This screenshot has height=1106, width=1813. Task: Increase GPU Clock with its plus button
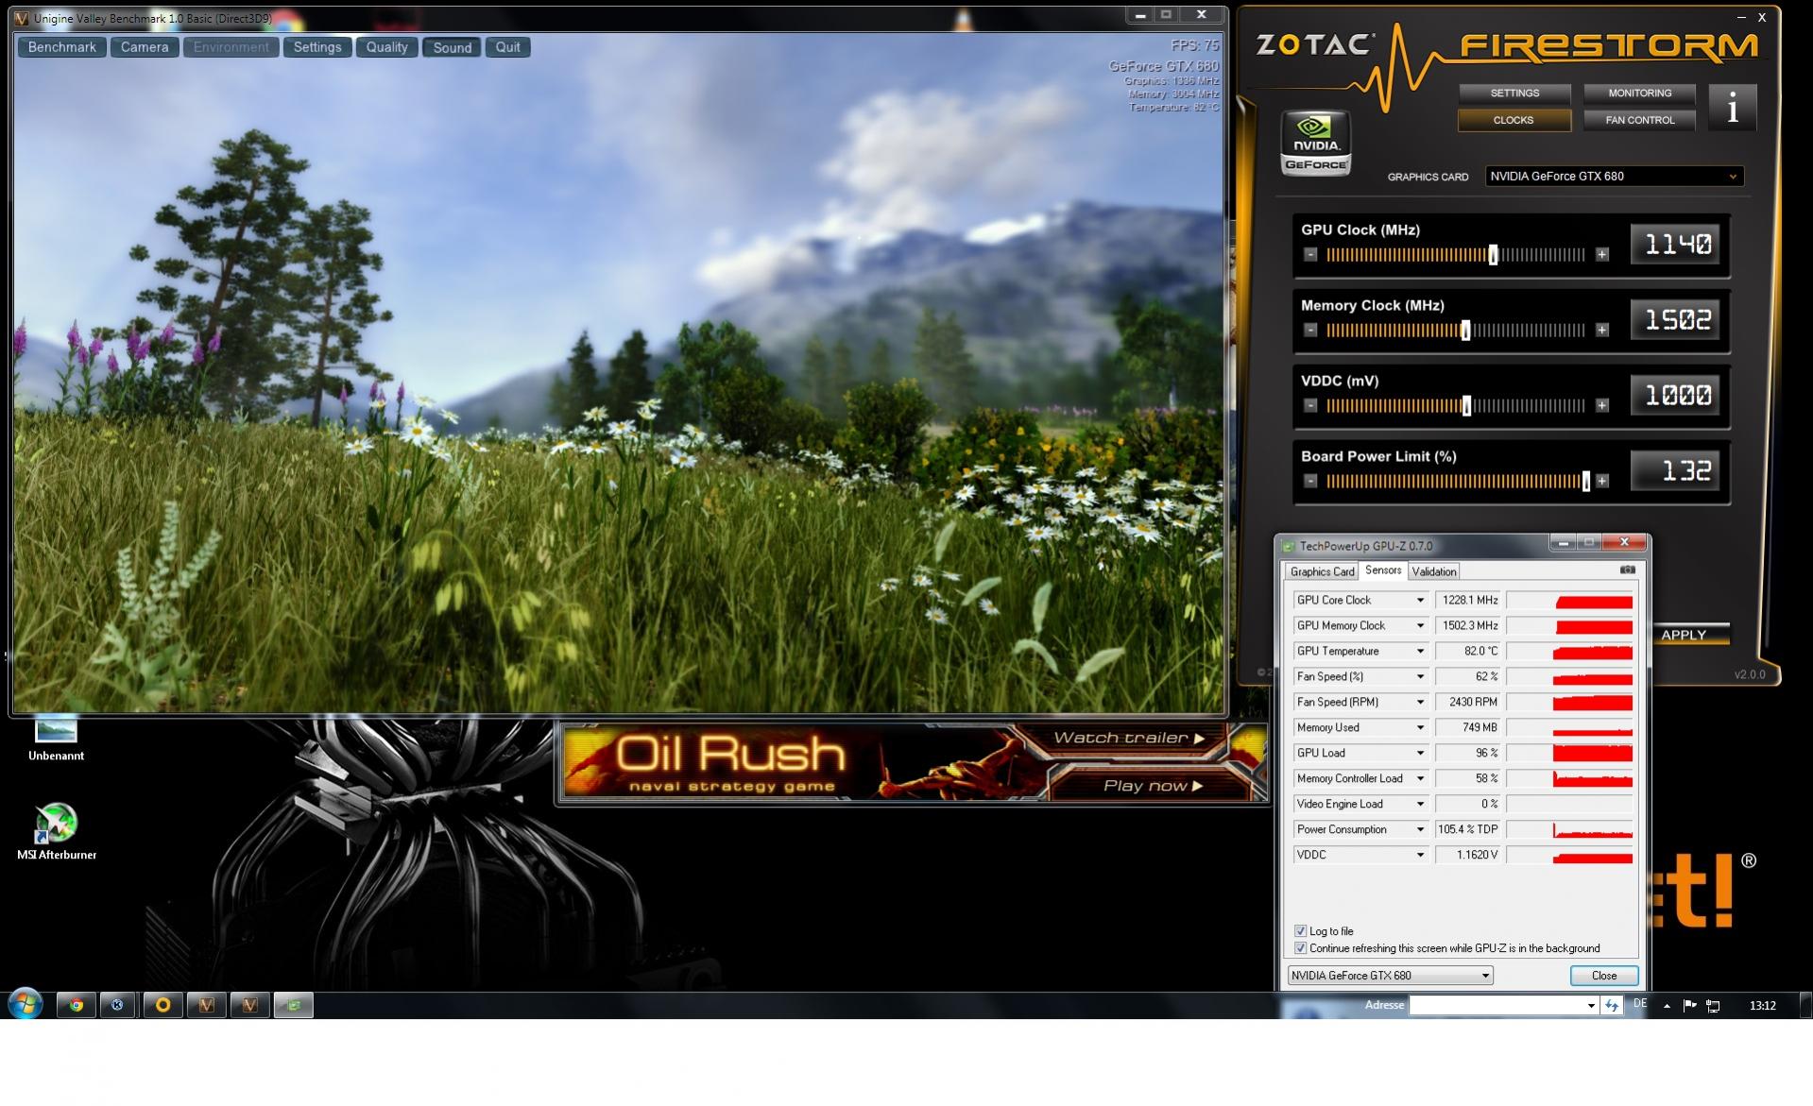pyautogui.click(x=1602, y=255)
